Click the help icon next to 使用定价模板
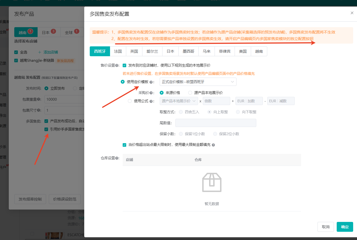 151,82
